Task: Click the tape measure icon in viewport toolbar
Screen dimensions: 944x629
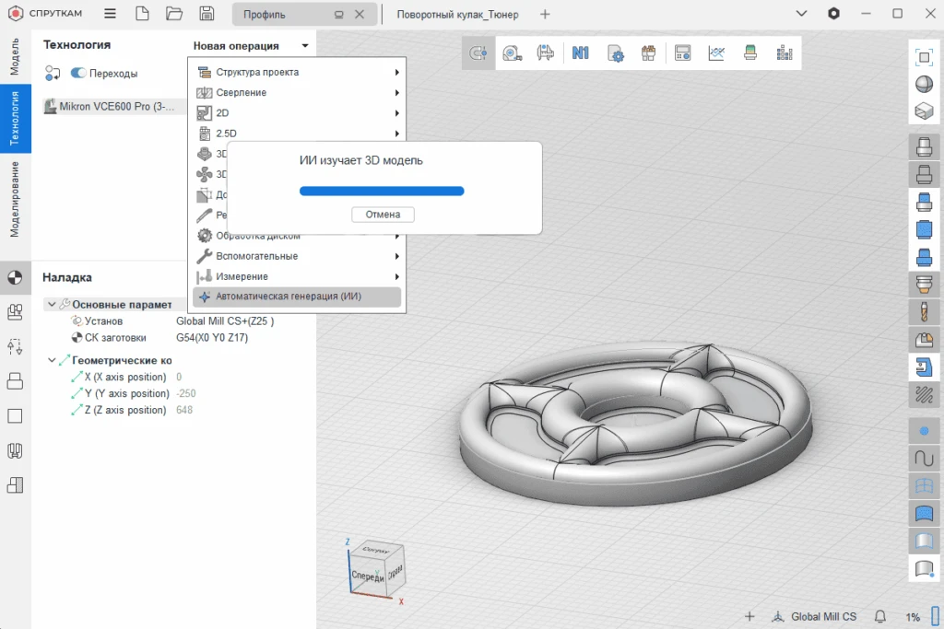Action: [x=512, y=53]
